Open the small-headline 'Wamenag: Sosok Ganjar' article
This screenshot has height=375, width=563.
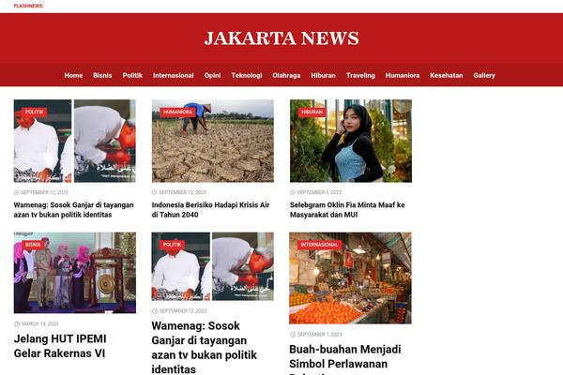[x=73, y=210]
